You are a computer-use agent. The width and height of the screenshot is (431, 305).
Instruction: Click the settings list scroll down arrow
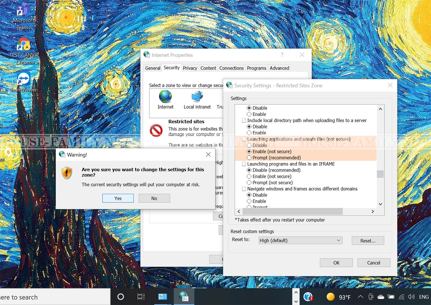380,204
